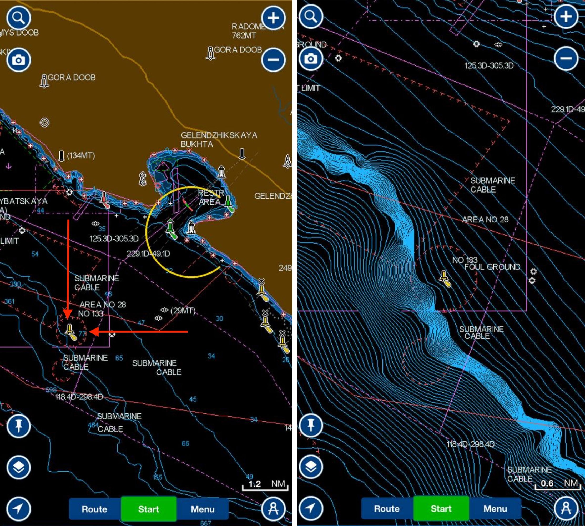
Task: Open layers icon on right chart
Action: pyautogui.click(x=311, y=467)
